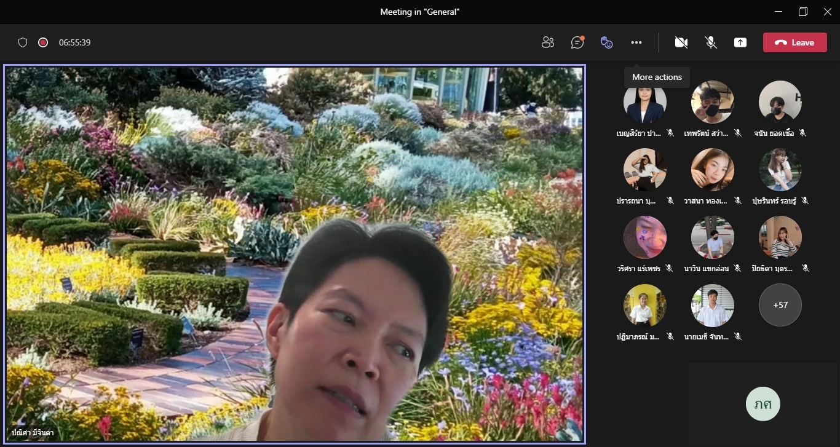The image size is (840, 447).
Task: Close the meeting window
Action: click(x=827, y=12)
